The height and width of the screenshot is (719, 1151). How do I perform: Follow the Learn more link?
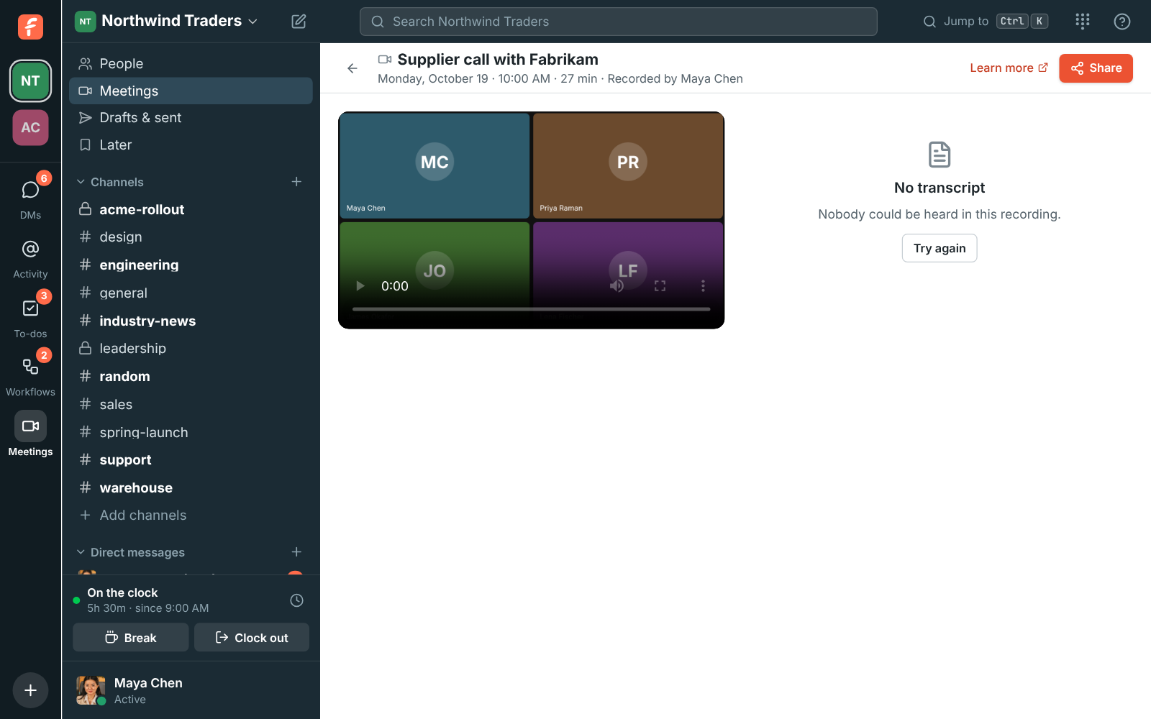[x=1009, y=68]
